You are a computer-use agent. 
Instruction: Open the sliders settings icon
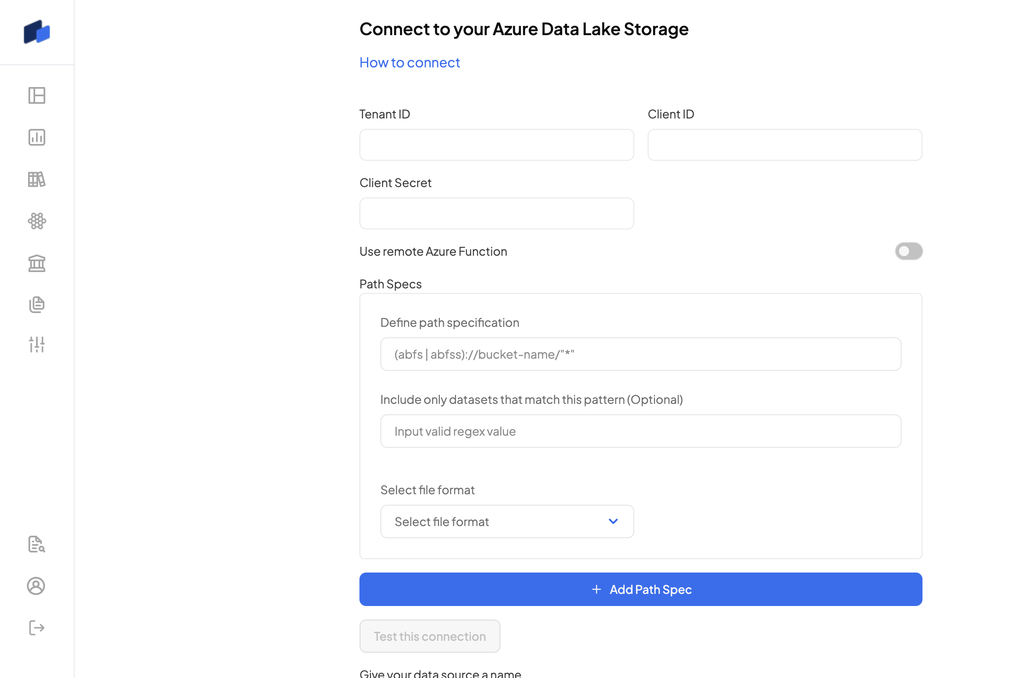tap(37, 344)
